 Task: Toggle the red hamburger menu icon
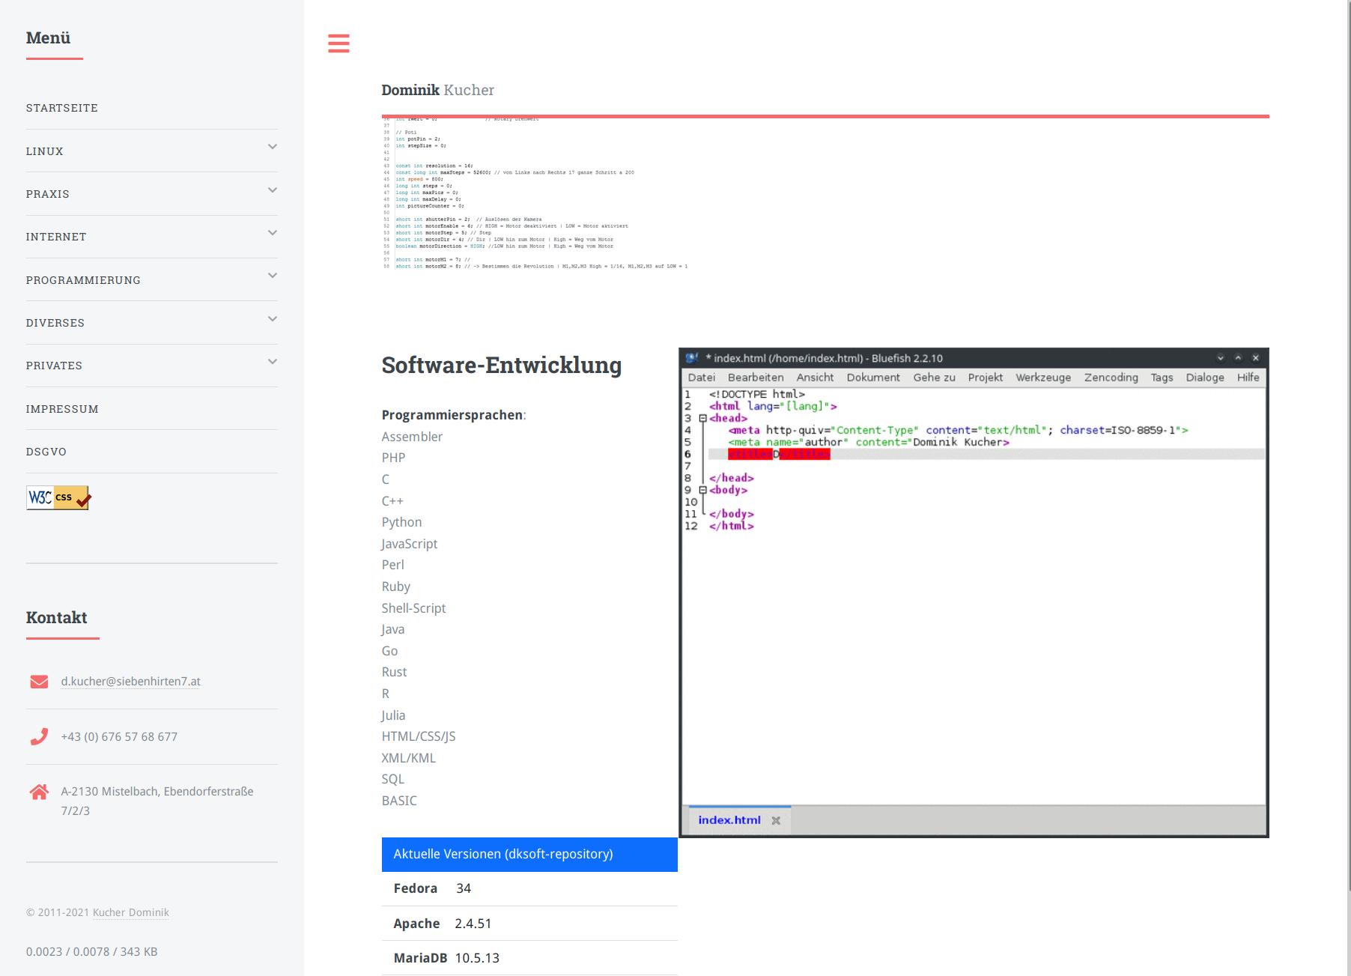click(338, 43)
